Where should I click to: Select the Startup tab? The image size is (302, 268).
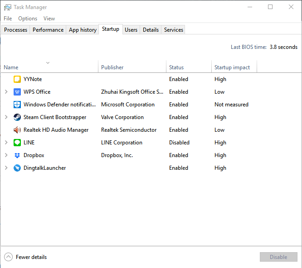click(x=111, y=29)
